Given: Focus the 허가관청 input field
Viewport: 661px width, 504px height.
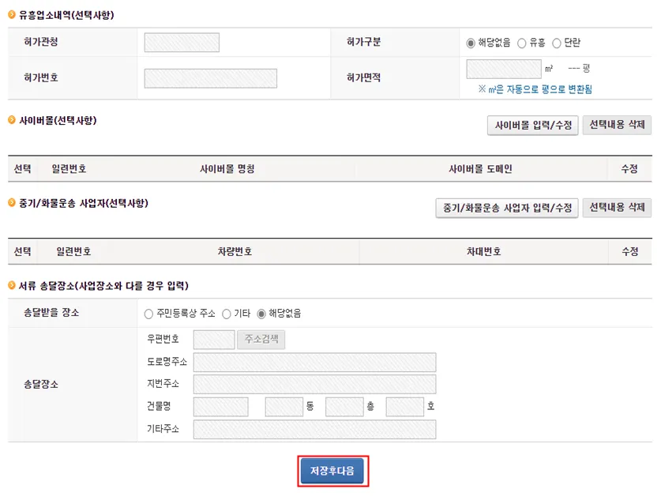Looking at the screenshot, I should click(182, 43).
